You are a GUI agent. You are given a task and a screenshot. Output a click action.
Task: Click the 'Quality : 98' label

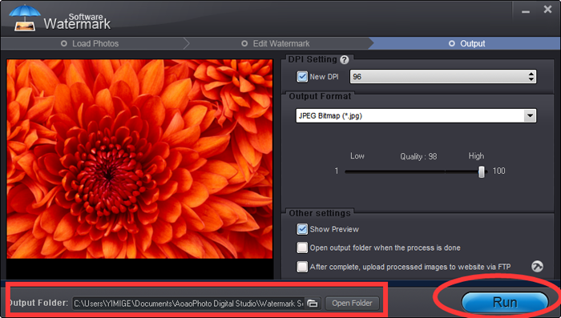tap(418, 156)
